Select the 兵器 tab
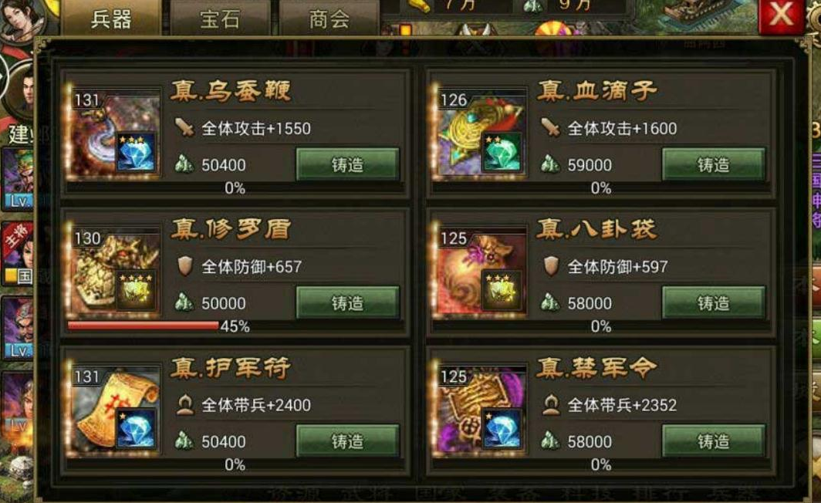Screen dimensions: 821x503 click(x=111, y=19)
